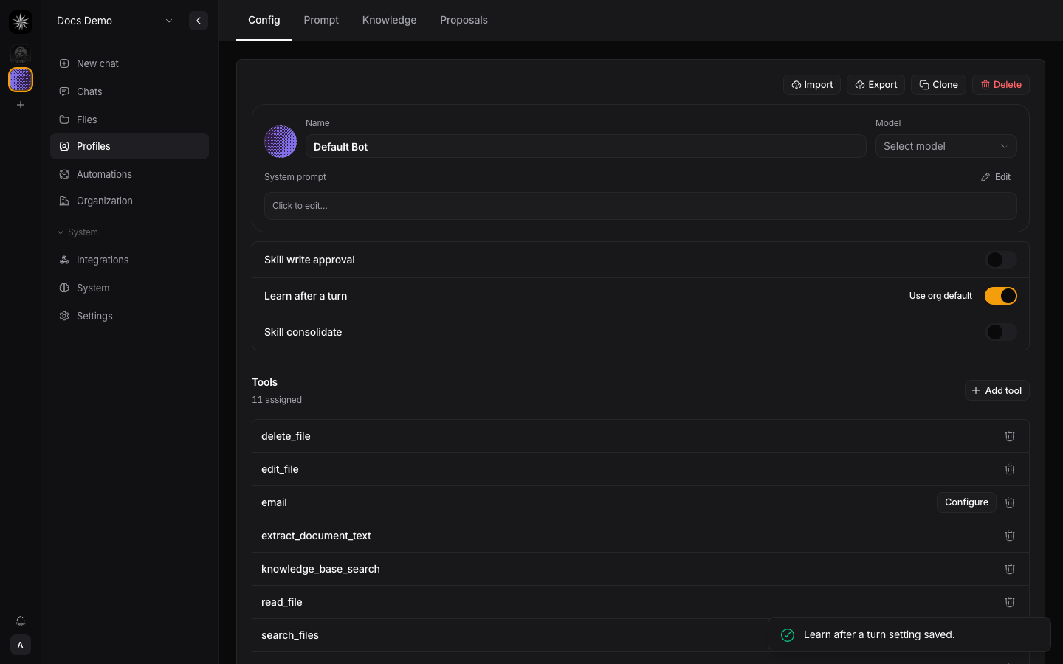The width and height of the screenshot is (1063, 664).
Task: Add a new workspace with plus icon
Action: point(21,105)
